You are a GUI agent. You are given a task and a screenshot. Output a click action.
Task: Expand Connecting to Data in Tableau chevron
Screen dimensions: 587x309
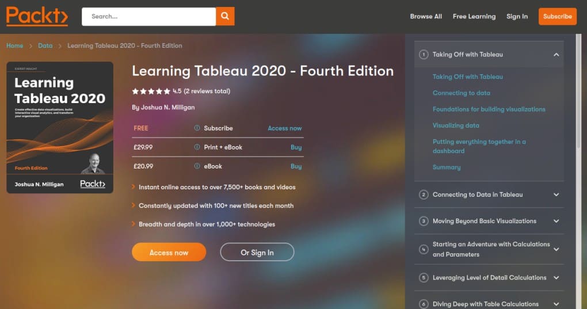(x=556, y=194)
